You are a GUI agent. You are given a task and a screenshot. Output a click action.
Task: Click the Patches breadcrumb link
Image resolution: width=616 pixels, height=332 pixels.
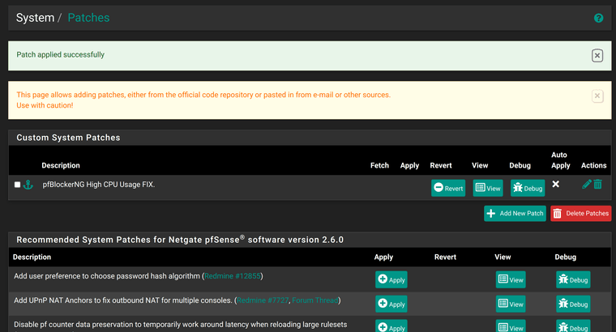coord(88,18)
